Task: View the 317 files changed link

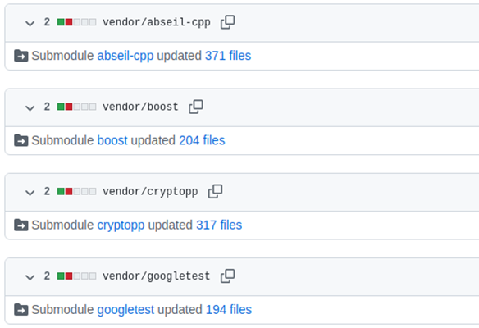Action: tap(219, 225)
